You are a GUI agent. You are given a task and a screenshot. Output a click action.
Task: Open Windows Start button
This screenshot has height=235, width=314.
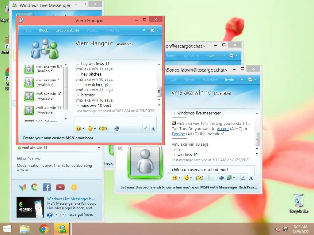click(7, 229)
